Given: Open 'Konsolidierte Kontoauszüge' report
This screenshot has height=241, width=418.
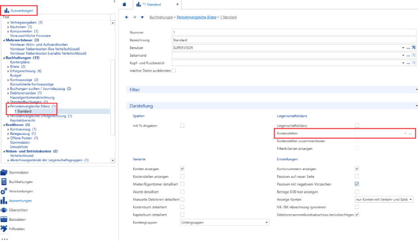Looking at the screenshot, I should pos(32,84).
